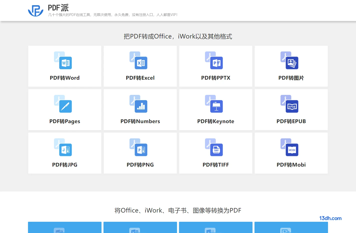Click the PDF转JPG icon
Viewport: 356px width, 233px height.
[x=63, y=147]
